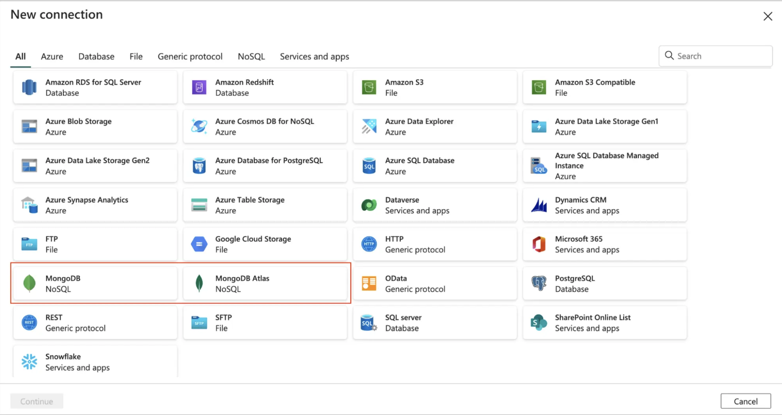Close the New connection dialog
The width and height of the screenshot is (782, 415).
(767, 16)
